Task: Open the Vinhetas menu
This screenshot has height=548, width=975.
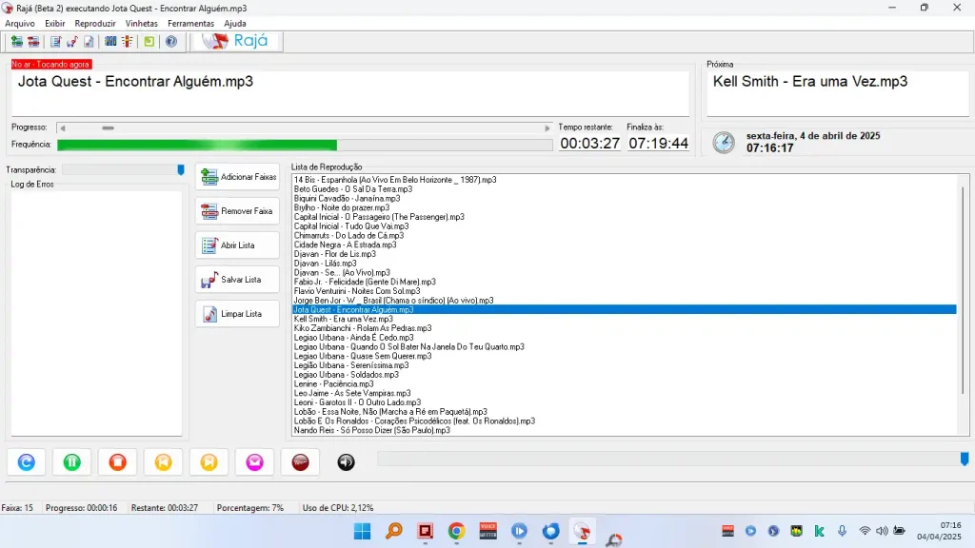Action: click(x=142, y=23)
